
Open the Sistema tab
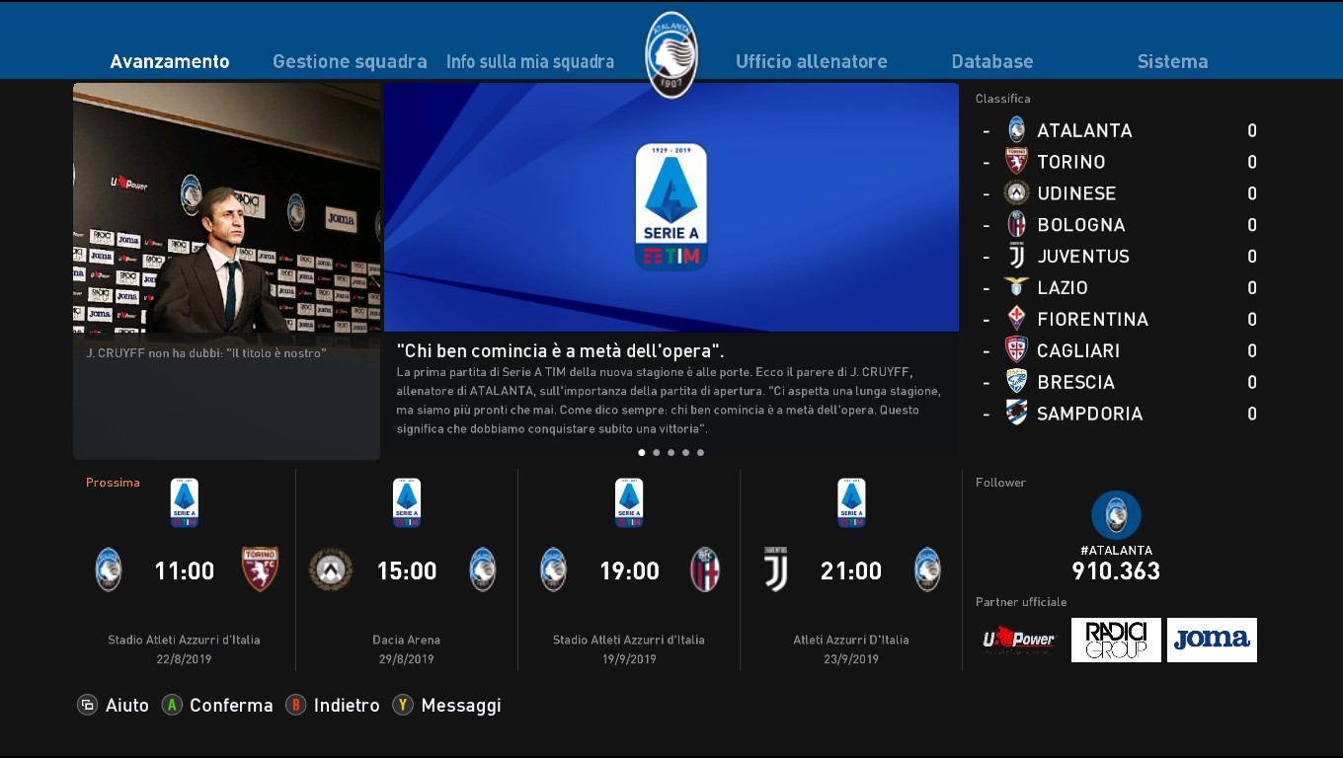(1172, 61)
